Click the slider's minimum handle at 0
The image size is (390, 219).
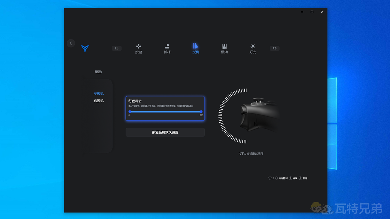[130, 112]
